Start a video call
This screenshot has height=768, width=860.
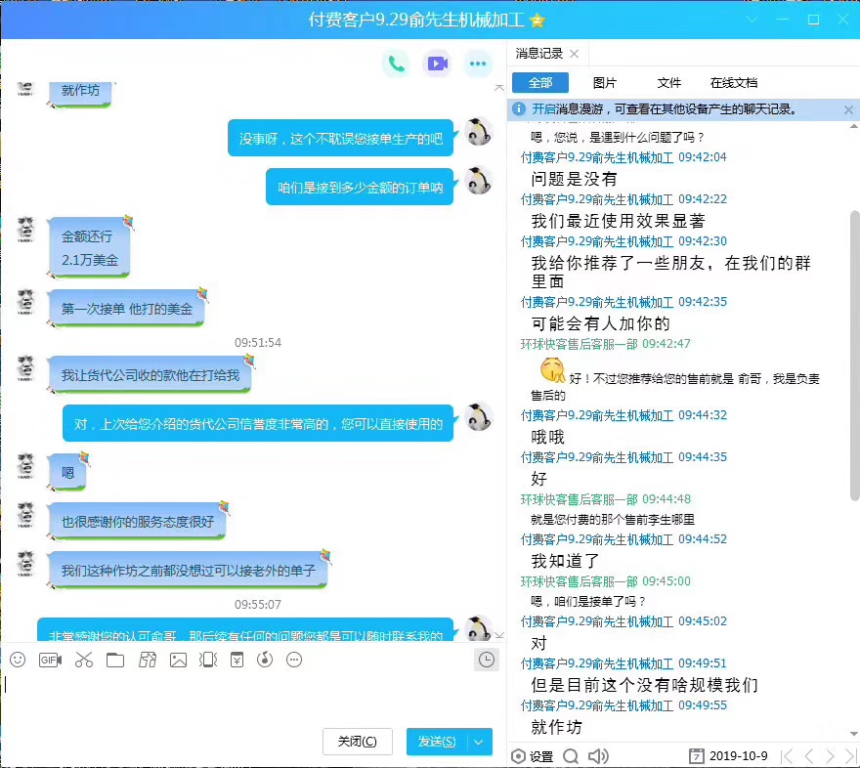coord(437,64)
